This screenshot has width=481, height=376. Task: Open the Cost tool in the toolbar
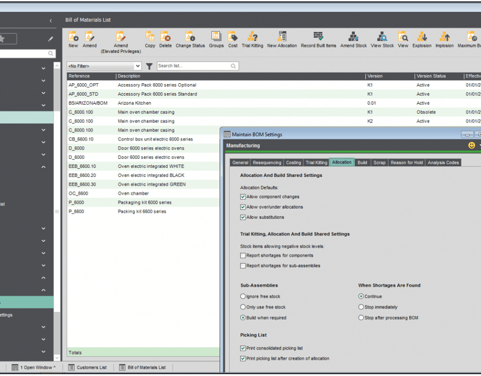(x=233, y=40)
